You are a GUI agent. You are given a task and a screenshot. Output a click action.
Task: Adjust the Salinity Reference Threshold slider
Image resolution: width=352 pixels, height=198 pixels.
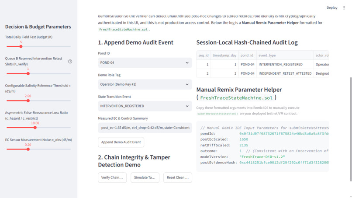28,101
